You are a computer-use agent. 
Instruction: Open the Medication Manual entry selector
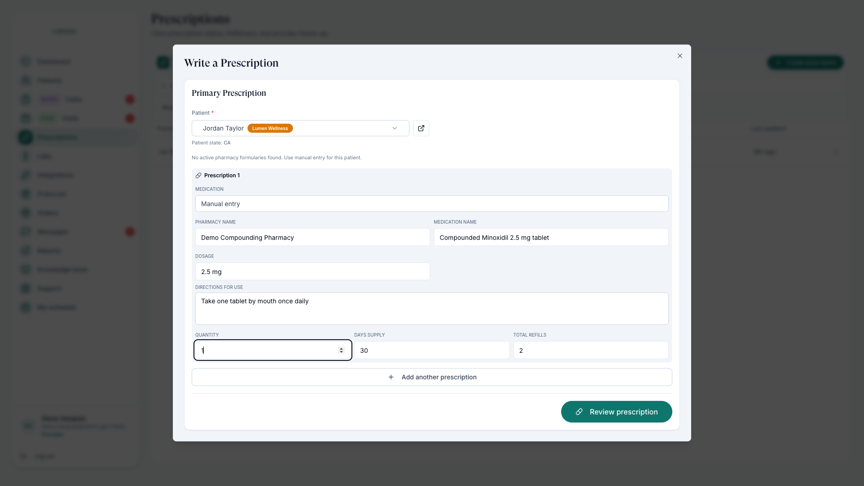click(432, 204)
